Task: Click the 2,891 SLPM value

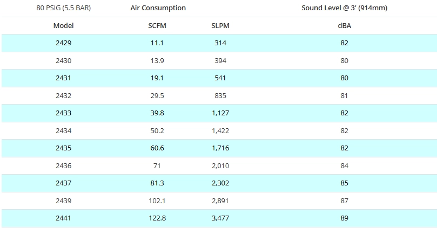Action: (220, 201)
